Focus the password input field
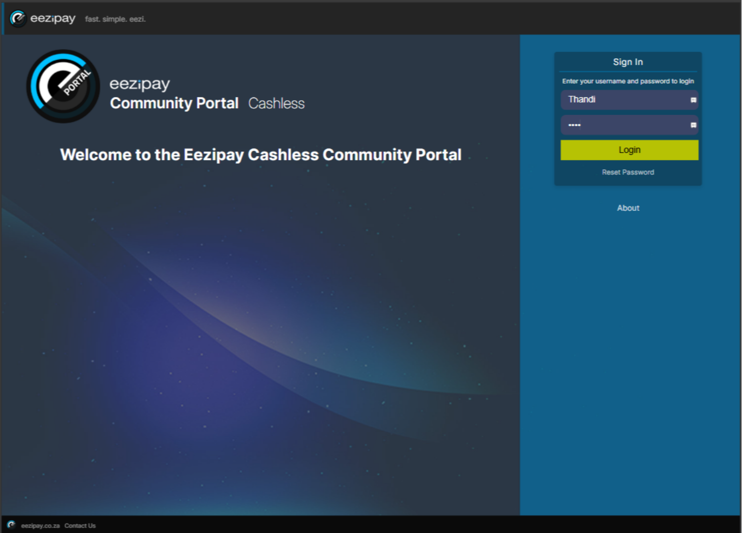 [629, 125]
